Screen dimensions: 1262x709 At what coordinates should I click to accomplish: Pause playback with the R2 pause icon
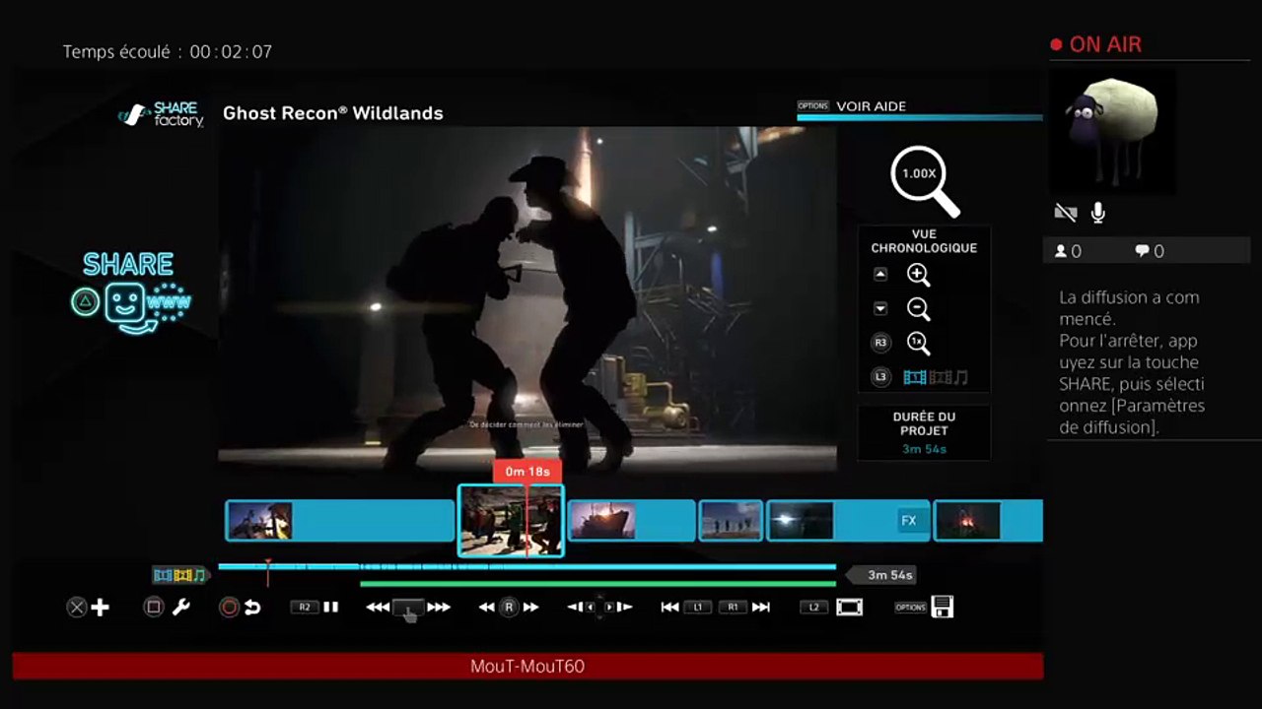tap(330, 608)
